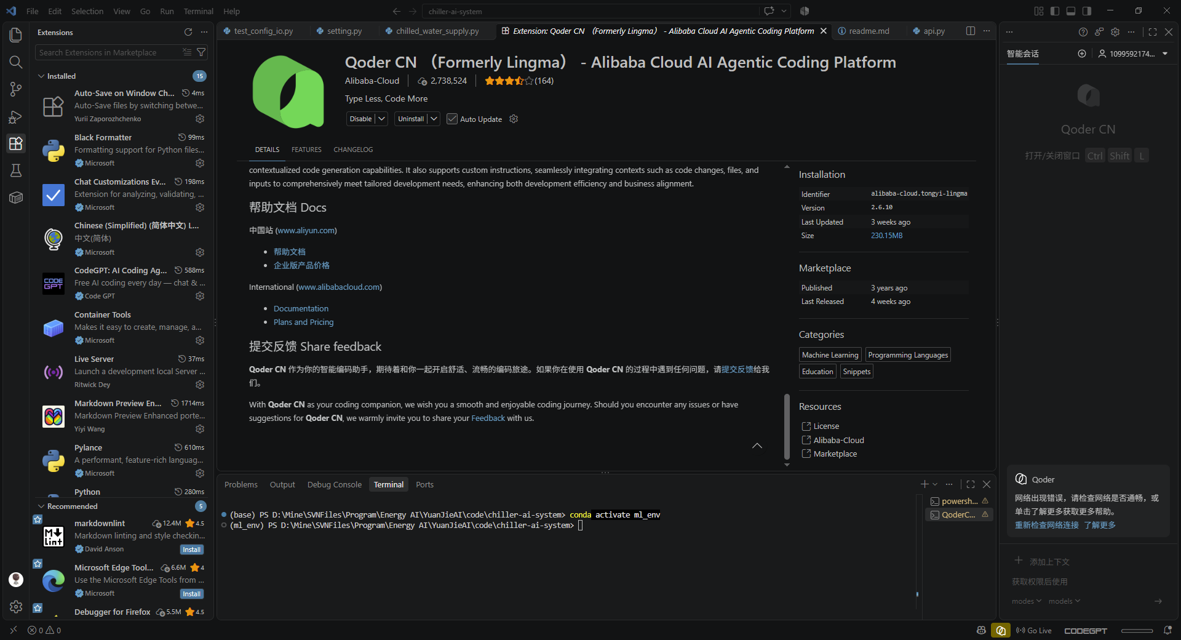Open manage gear for Black Formatter
This screenshot has width=1181, height=640.
pos(200,163)
